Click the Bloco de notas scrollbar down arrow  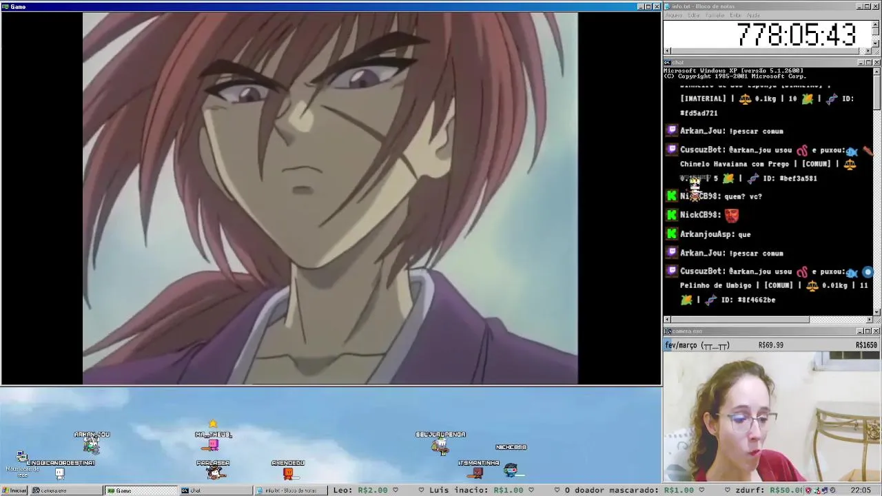click(x=876, y=43)
